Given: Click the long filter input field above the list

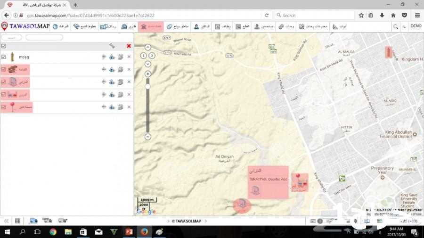Looking at the screenshot, I should (x=44, y=37).
